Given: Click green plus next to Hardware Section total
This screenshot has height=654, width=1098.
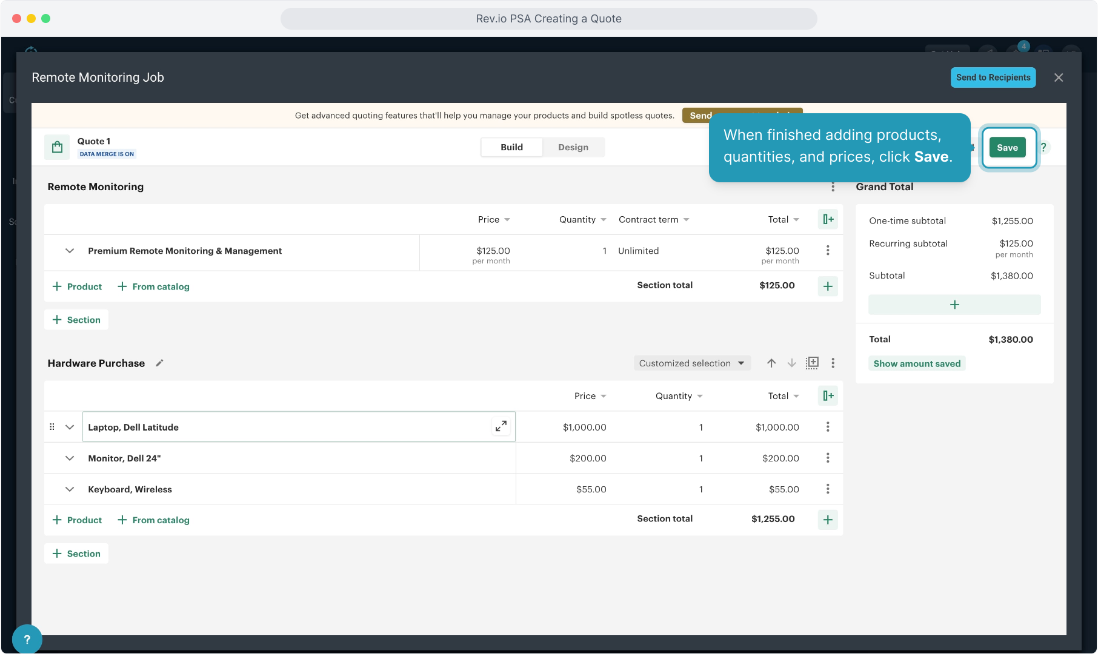Looking at the screenshot, I should pos(827,520).
